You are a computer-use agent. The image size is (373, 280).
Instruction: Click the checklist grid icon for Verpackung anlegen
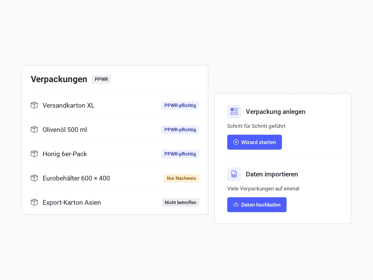coord(234,111)
